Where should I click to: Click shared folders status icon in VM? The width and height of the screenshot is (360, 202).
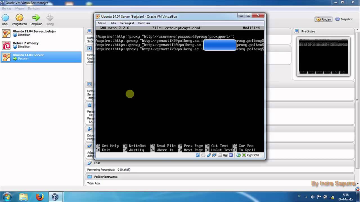220,155
